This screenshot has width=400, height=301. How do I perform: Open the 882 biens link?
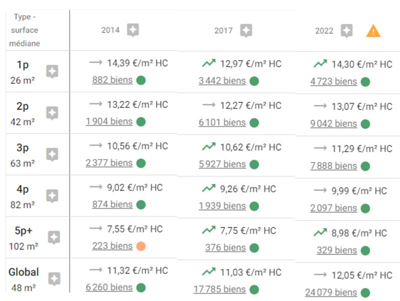[x=113, y=80]
